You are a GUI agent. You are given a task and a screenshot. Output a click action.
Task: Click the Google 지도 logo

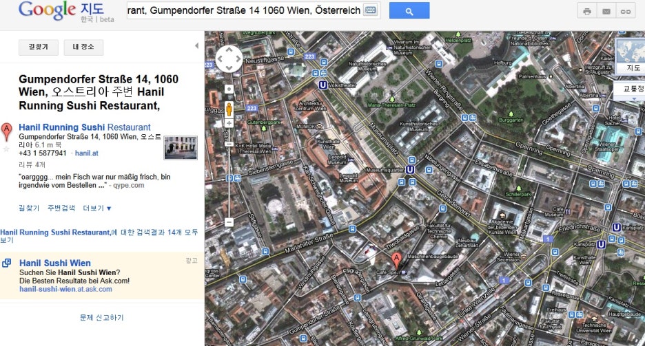click(66, 12)
